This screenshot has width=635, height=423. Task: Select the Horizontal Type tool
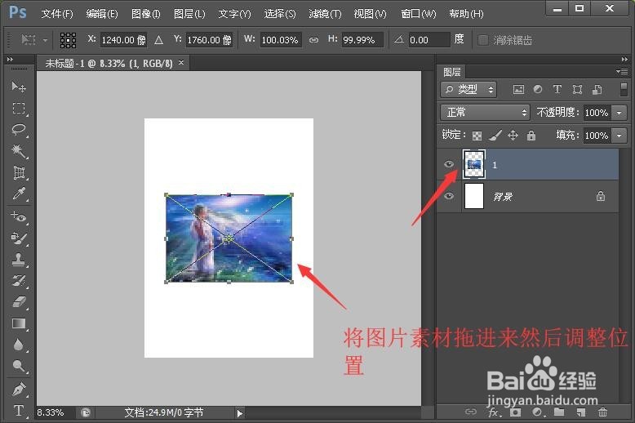19,411
